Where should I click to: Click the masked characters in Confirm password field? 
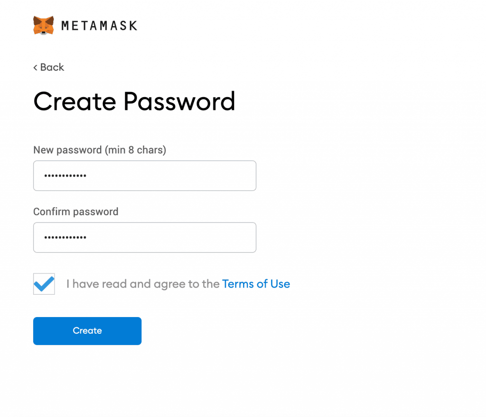click(x=65, y=237)
